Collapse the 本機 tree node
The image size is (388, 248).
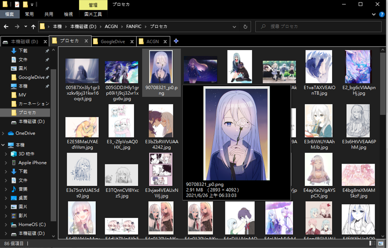click(x=3, y=145)
